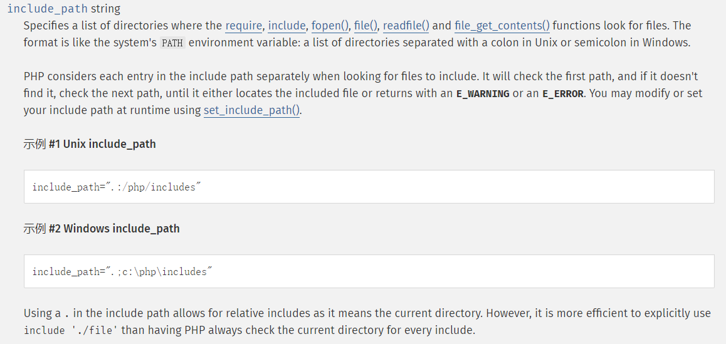Open the file_get_contents() link
726x344 pixels.
point(502,26)
